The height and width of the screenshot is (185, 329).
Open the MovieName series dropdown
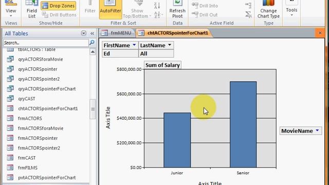pyautogui.click(x=317, y=131)
